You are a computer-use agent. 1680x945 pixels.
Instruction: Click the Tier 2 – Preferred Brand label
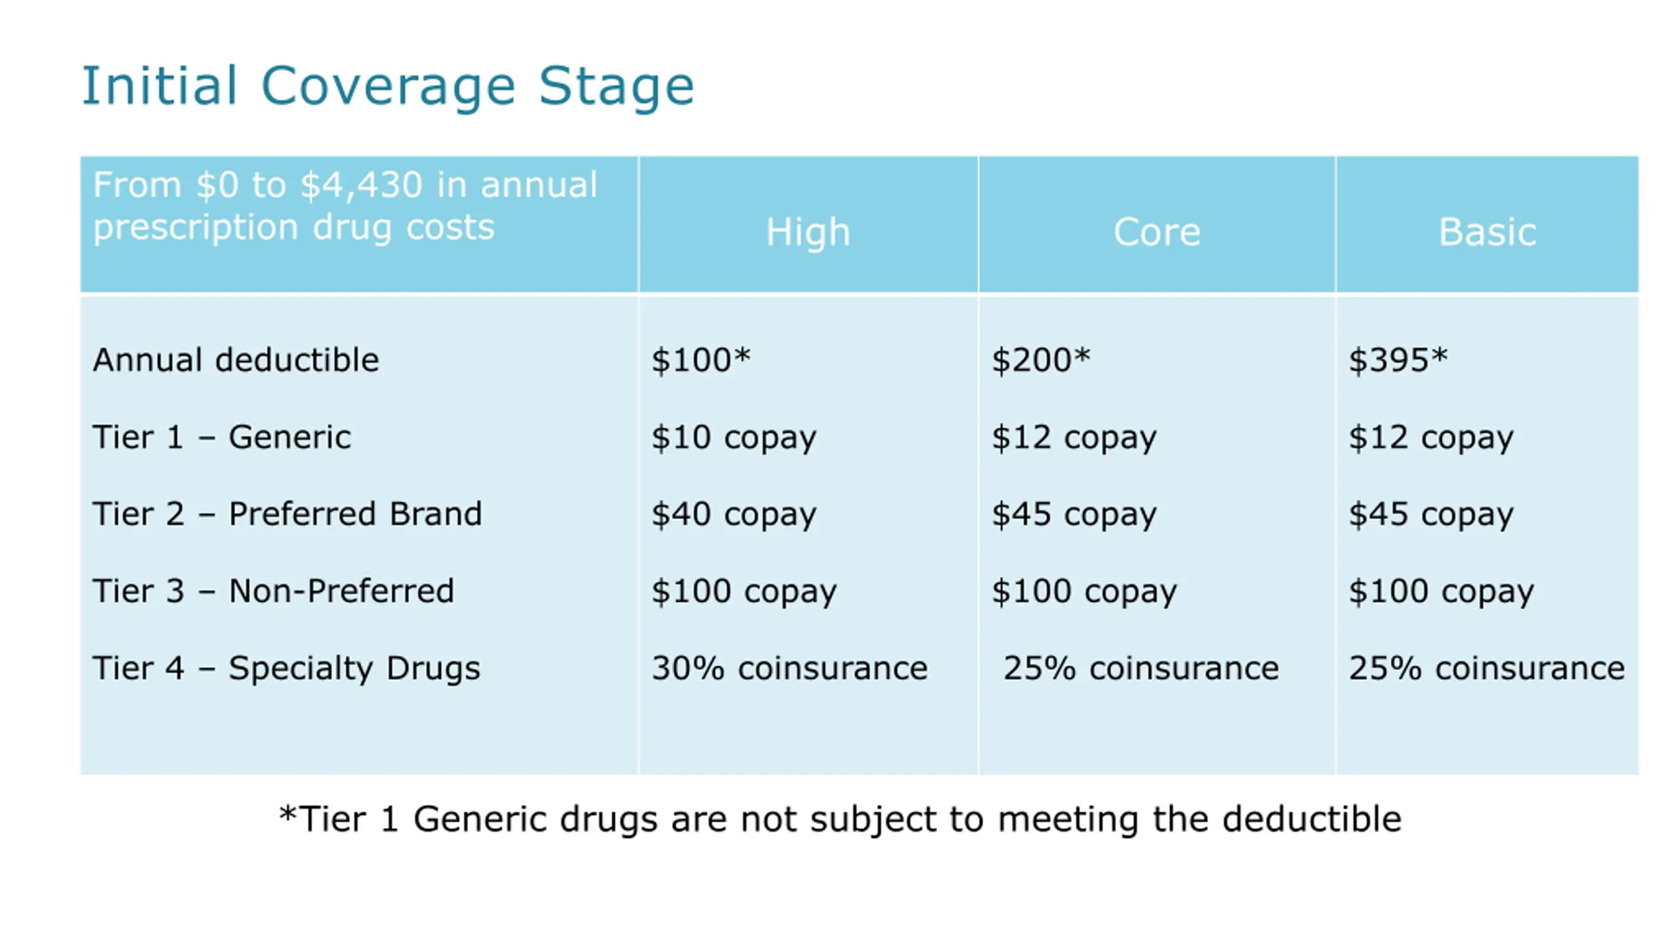(x=287, y=514)
